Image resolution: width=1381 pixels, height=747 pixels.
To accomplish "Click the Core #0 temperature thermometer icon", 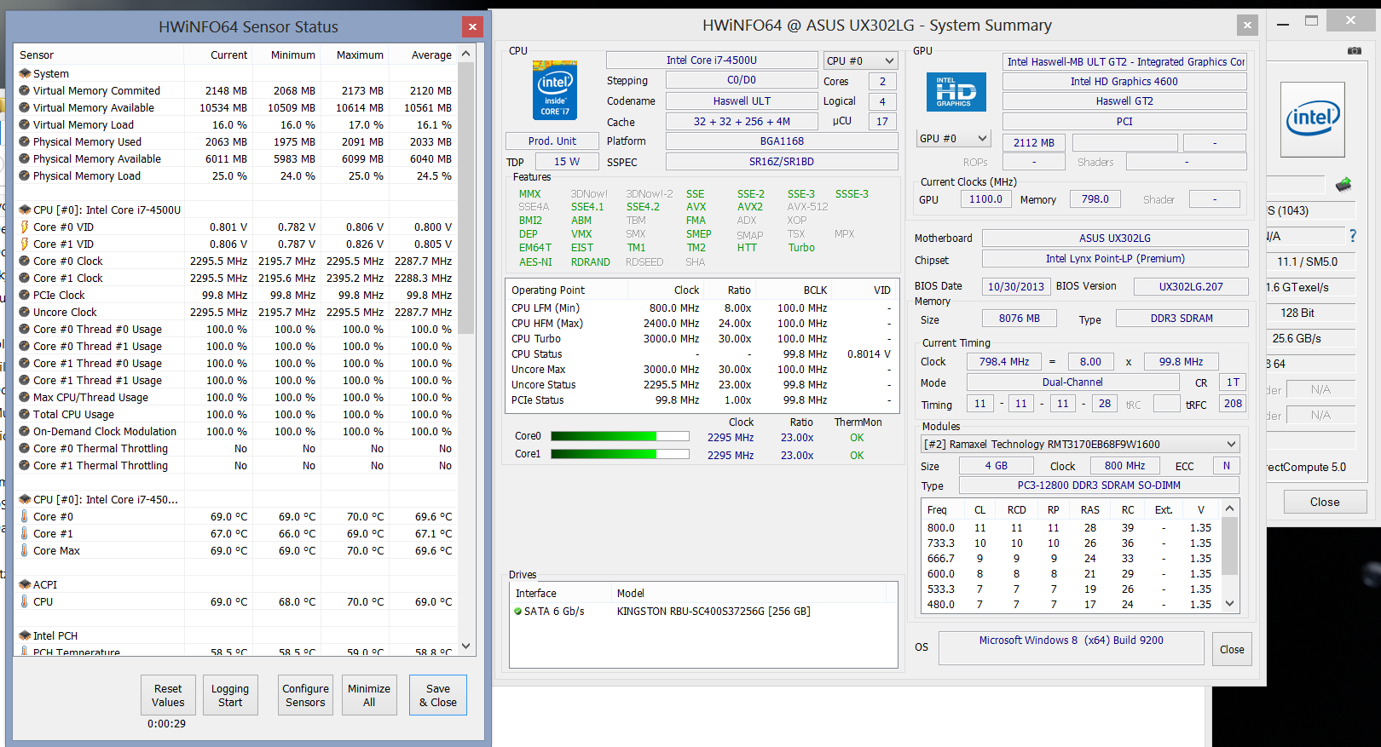I will click(x=25, y=516).
